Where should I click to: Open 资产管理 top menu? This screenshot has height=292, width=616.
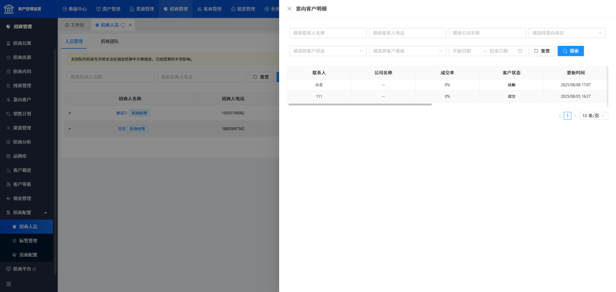point(108,9)
